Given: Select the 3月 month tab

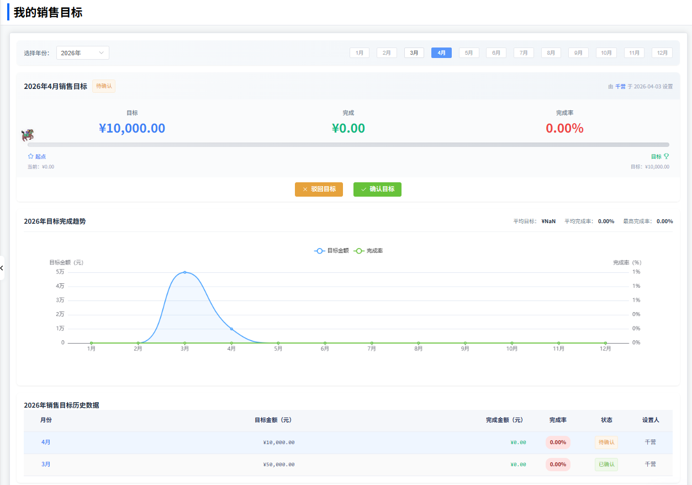Looking at the screenshot, I should pos(414,53).
